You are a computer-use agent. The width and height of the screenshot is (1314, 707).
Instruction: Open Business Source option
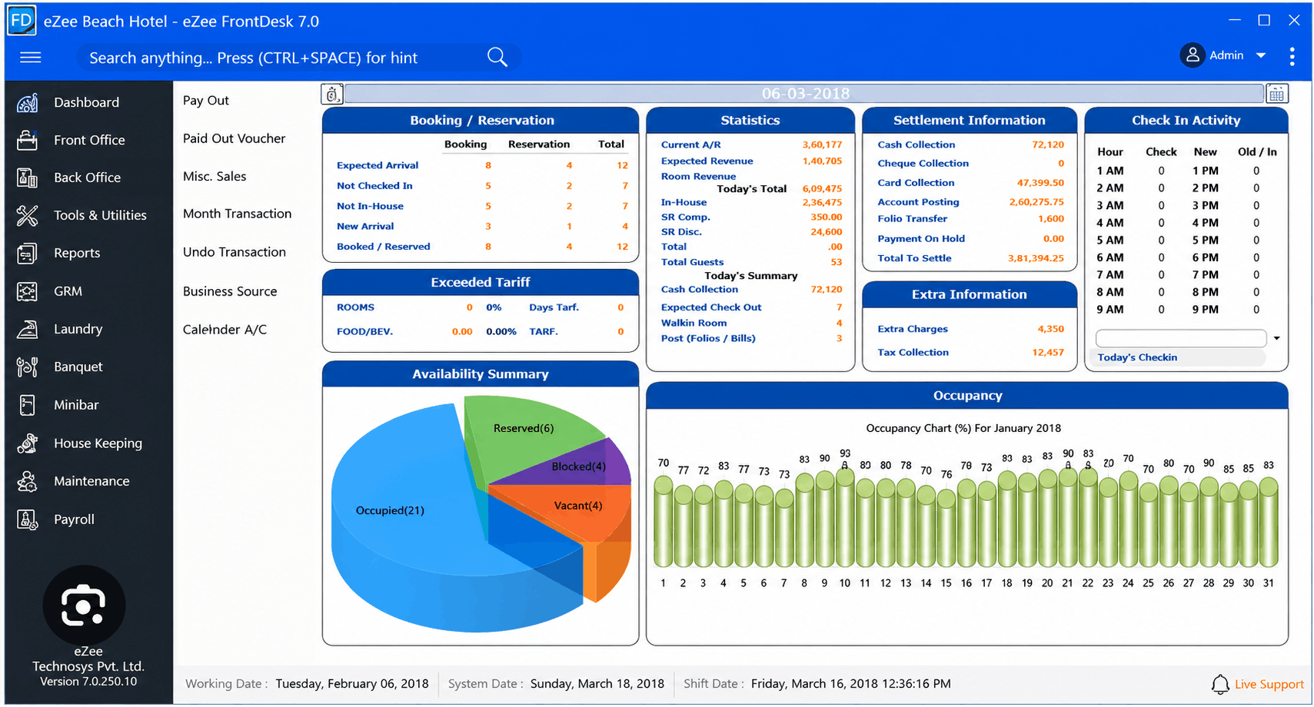click(x=230, y=291)
